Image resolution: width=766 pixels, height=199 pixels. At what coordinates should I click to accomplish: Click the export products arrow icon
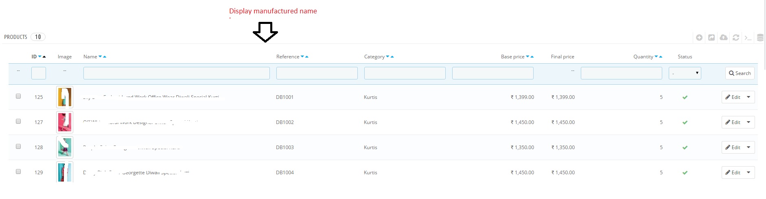pyautogui.click(x=711, y=37)
